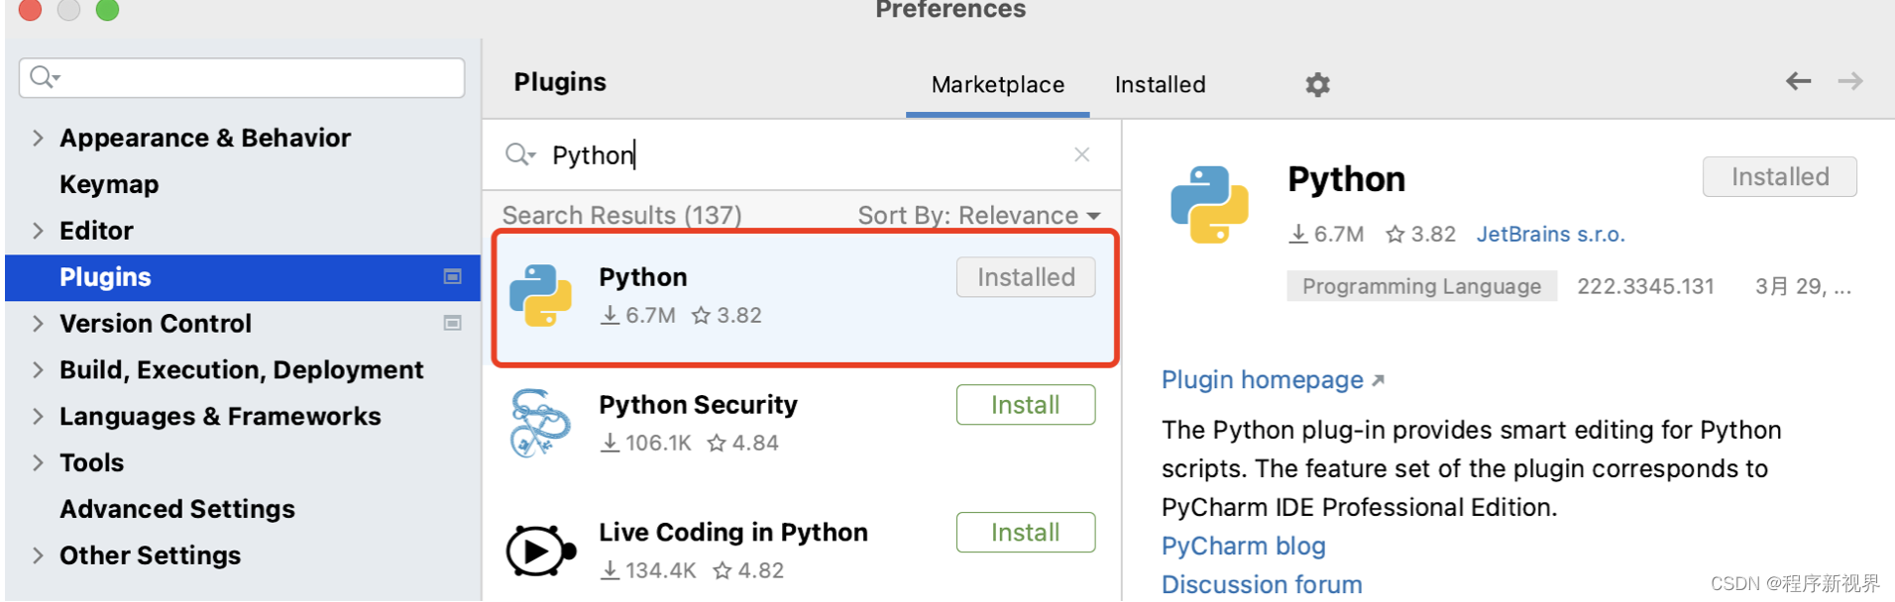Go forward with the right arrow
1895x602 pixels.
click(1850, 81)
